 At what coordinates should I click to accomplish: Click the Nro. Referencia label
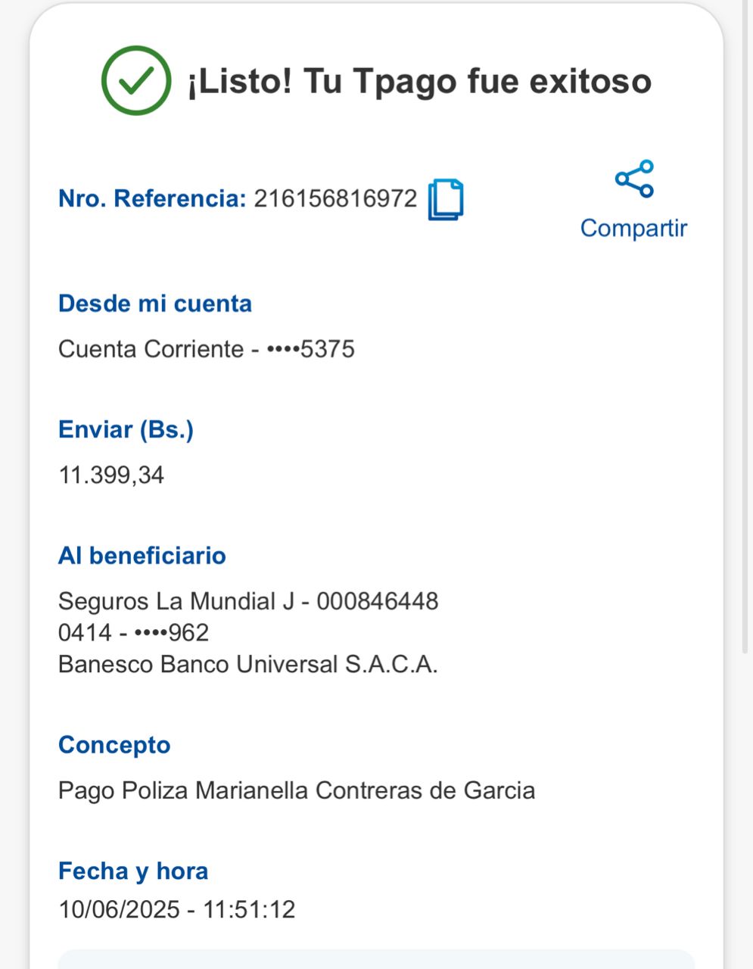152,198
